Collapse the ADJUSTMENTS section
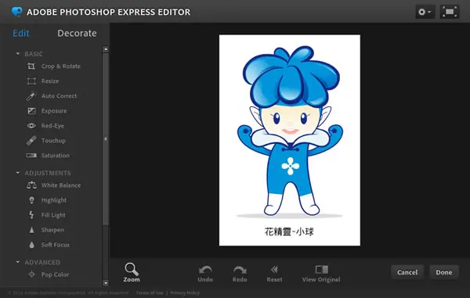This screenshot has width=470, height=298. [x=18, y=173]
